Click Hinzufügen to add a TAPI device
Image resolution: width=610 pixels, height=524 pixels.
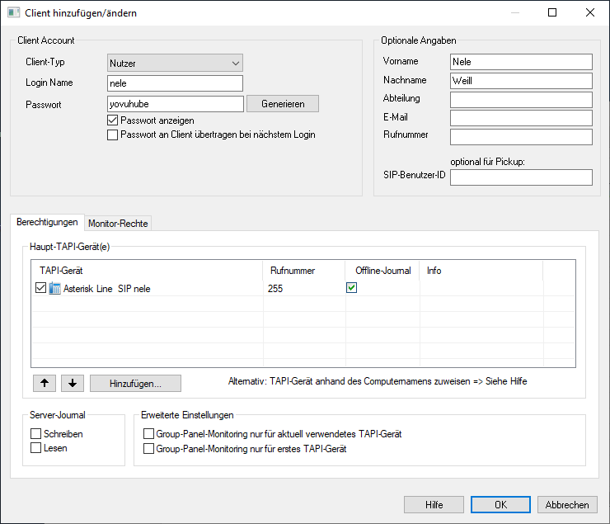point(134,383)
